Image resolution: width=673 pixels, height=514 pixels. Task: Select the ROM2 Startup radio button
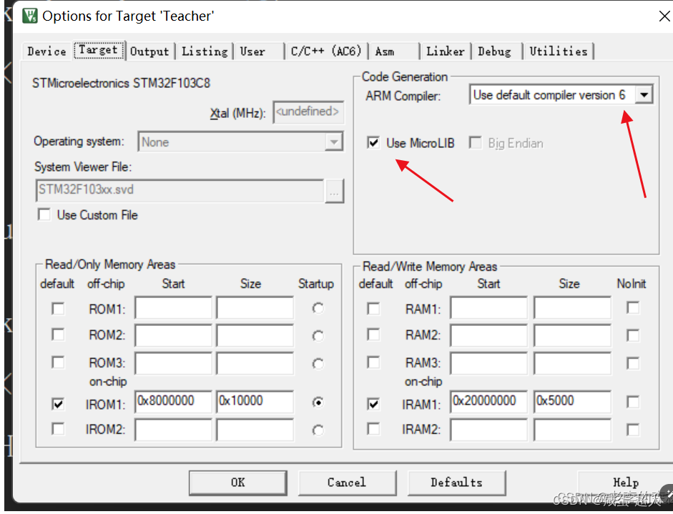[318, 335]
